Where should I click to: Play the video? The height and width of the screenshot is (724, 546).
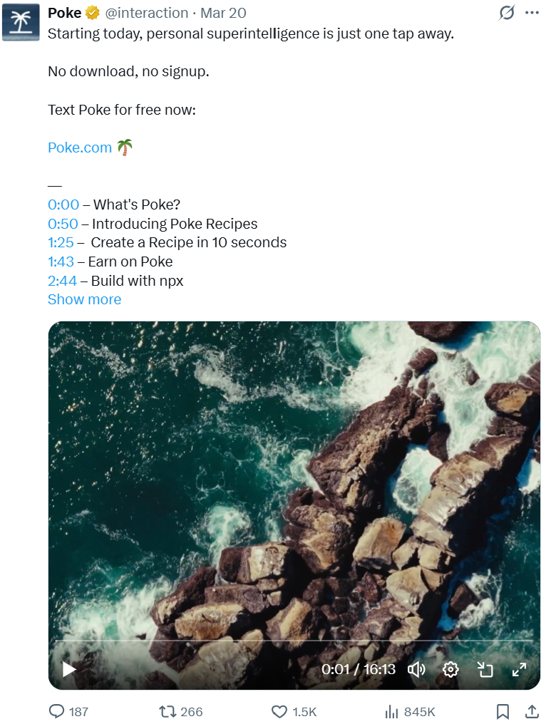click(x=69, y=669)
